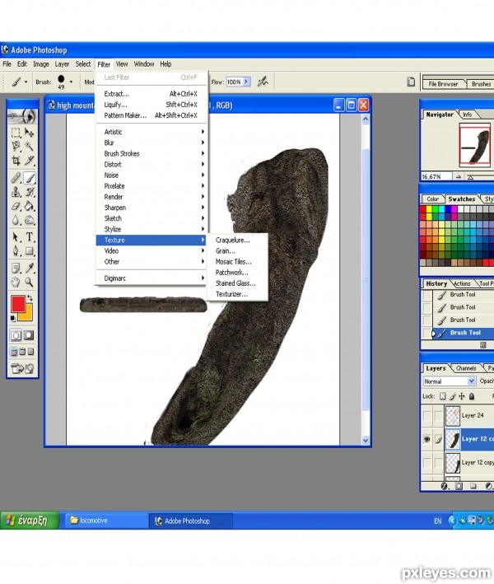Select the Hand tool
Screen dimensions: 494x584
tap(16, 282)
